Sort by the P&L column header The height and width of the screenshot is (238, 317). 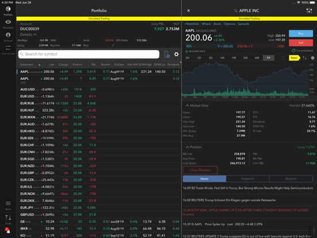(x=94, y=64)
